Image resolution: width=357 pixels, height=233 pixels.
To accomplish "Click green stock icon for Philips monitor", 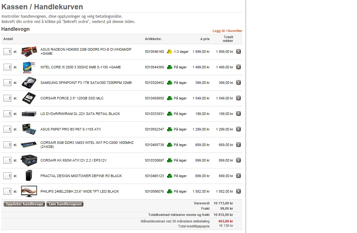I will click(170, 191).
